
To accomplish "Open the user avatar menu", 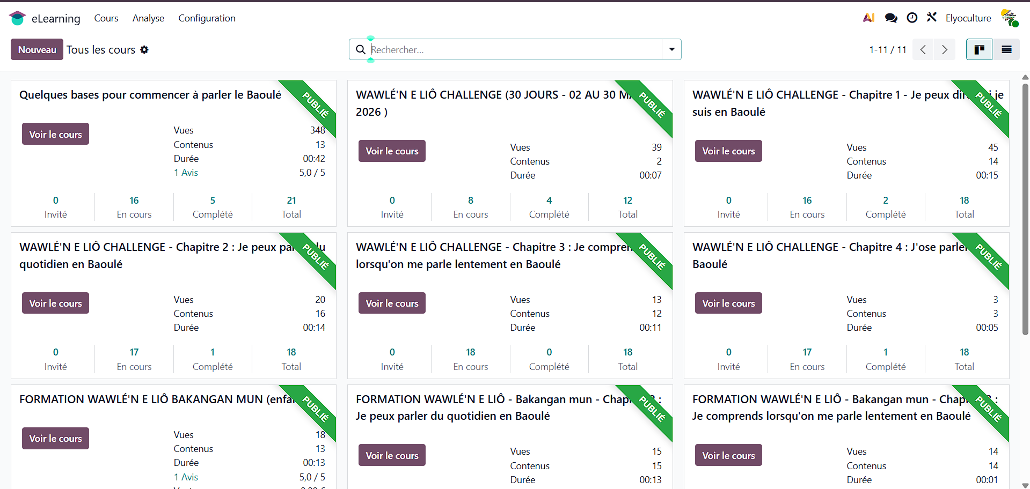I will pyautogui.click(x=1010, y=18).
